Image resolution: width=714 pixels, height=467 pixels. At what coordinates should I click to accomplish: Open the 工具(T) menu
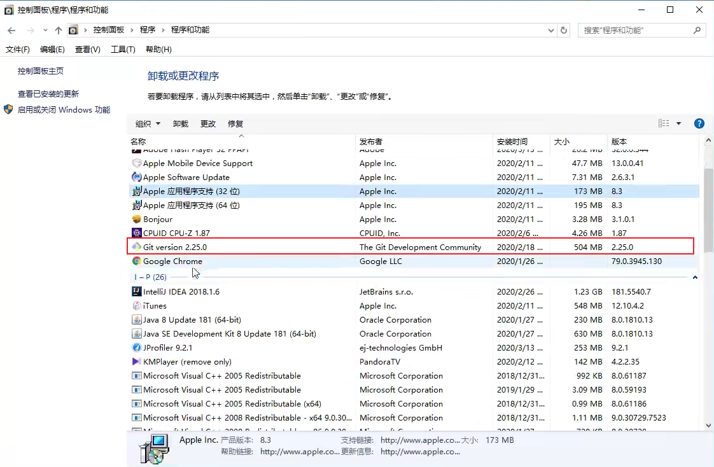coord(123,49)
